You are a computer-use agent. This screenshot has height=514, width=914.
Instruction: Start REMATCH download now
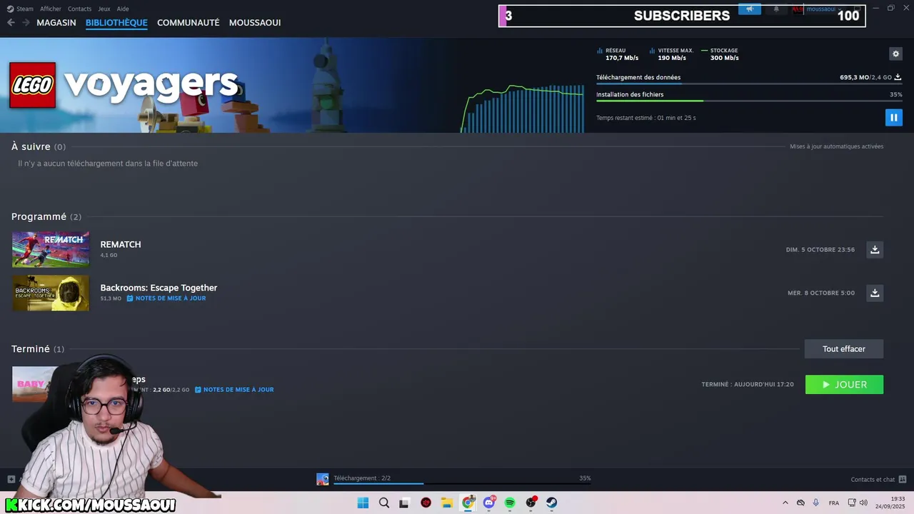[875, 250]
